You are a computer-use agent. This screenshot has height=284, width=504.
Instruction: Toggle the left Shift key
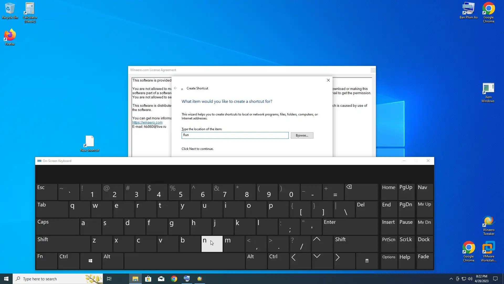point(63,244)
